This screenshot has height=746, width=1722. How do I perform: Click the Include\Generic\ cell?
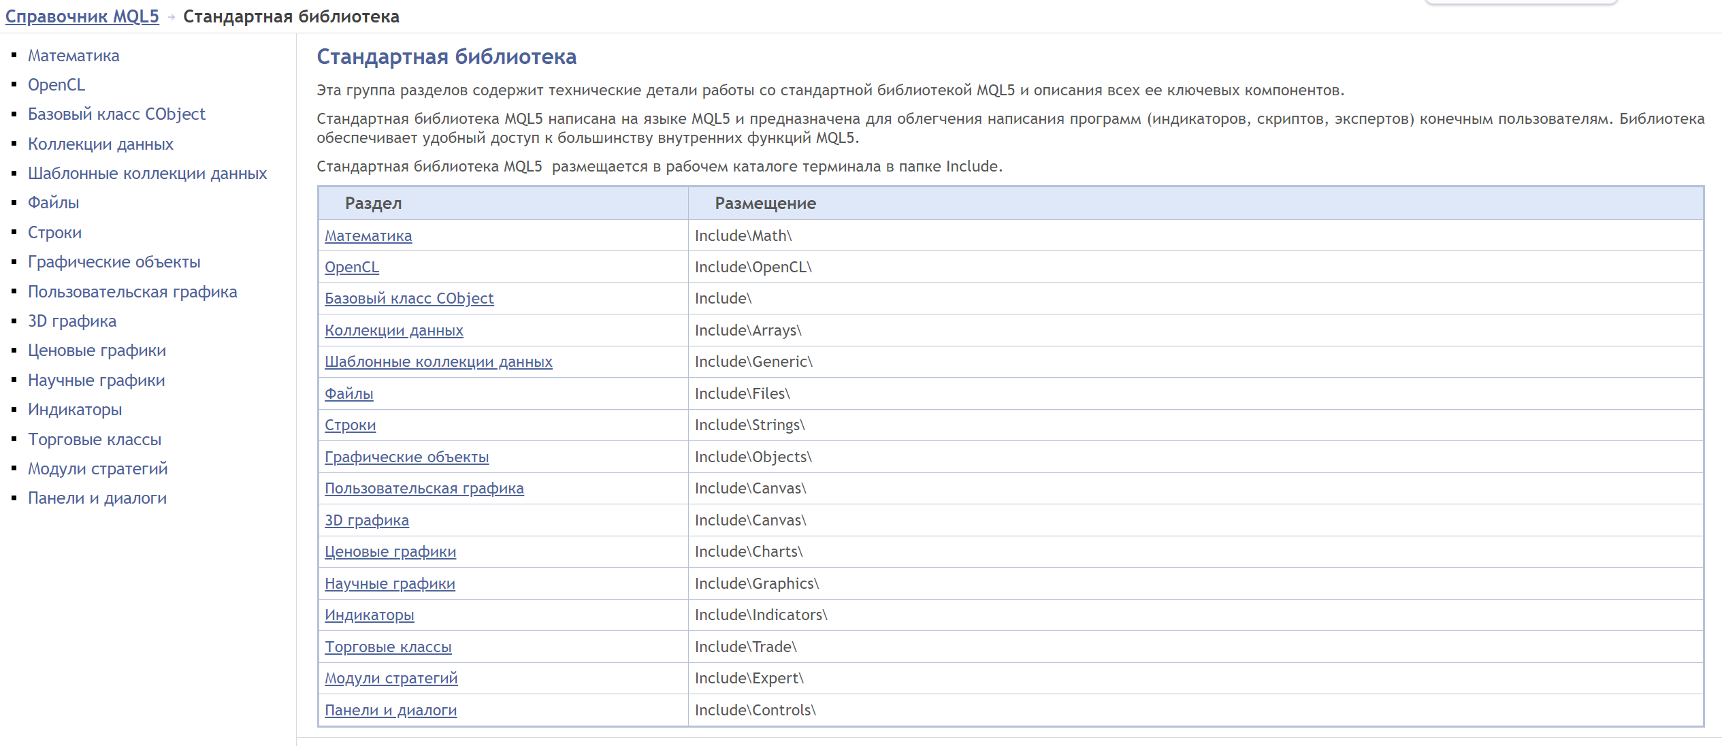click(x=1196, y=361)
